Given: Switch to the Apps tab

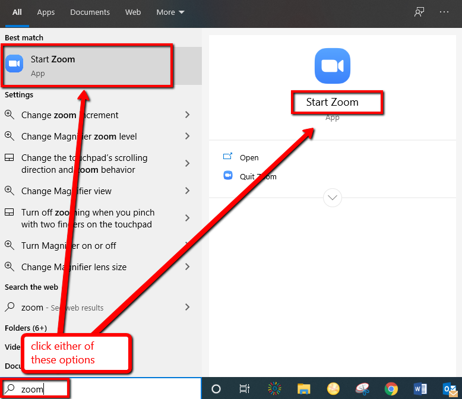Looking at the screenshot, I should point(46,12).
